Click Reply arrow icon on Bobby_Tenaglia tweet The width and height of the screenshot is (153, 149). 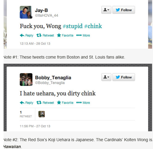[x=22, y=103]
